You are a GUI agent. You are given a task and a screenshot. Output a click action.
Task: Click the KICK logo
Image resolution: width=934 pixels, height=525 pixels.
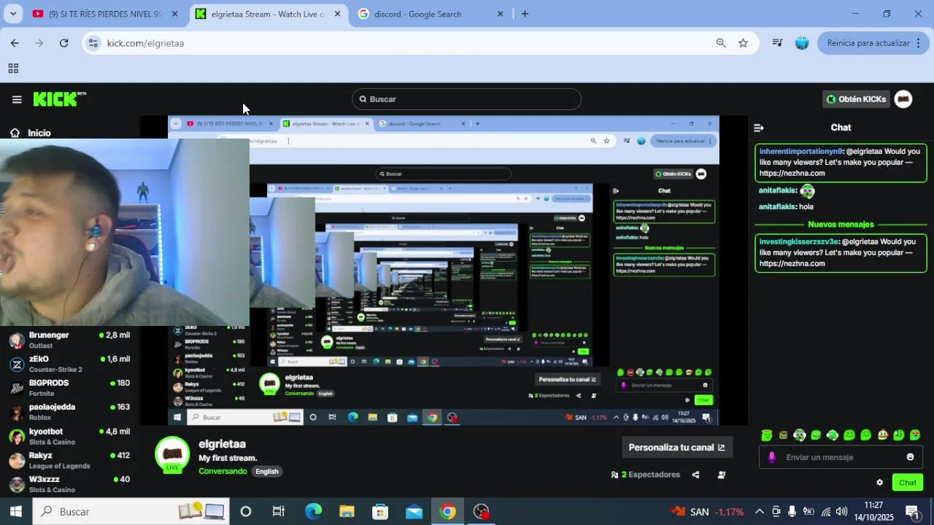(x=60, y=99)
